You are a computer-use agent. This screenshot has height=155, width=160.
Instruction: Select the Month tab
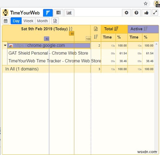tap(42, 21)
